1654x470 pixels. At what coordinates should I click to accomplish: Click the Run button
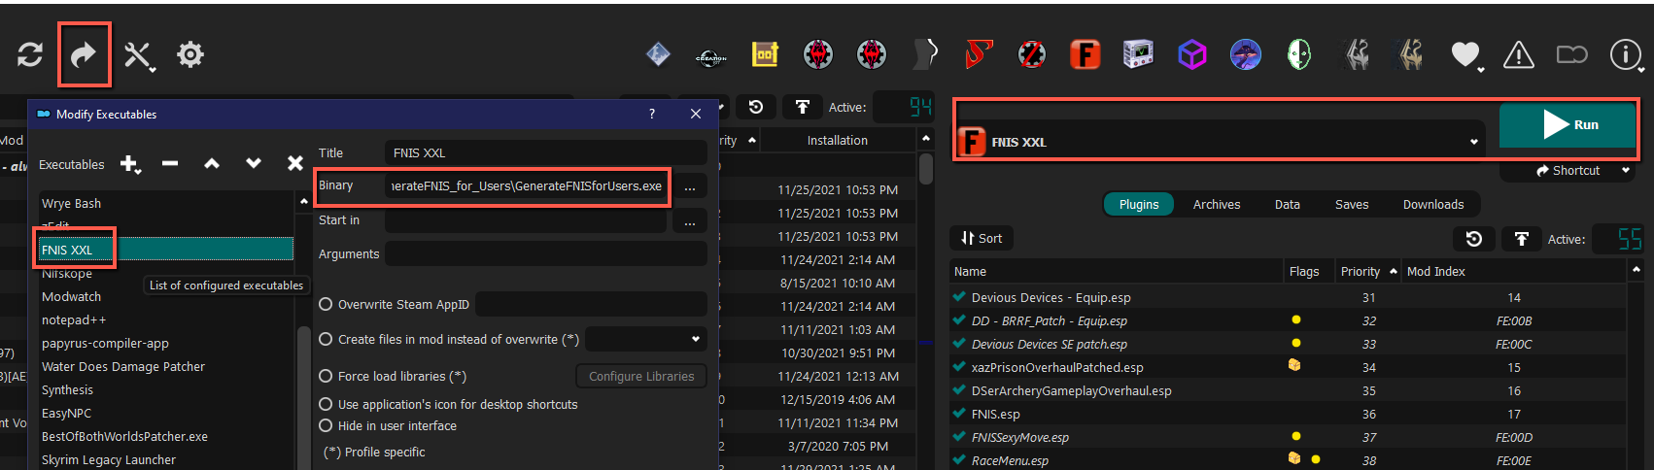1568,125
